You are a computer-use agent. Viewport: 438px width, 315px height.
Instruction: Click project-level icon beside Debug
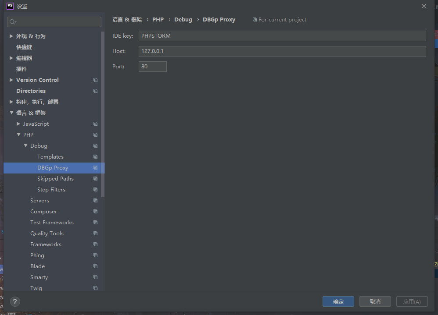95,146
